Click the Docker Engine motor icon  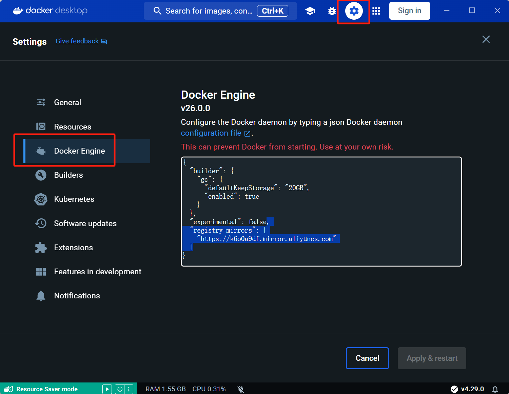click(41, 151)
